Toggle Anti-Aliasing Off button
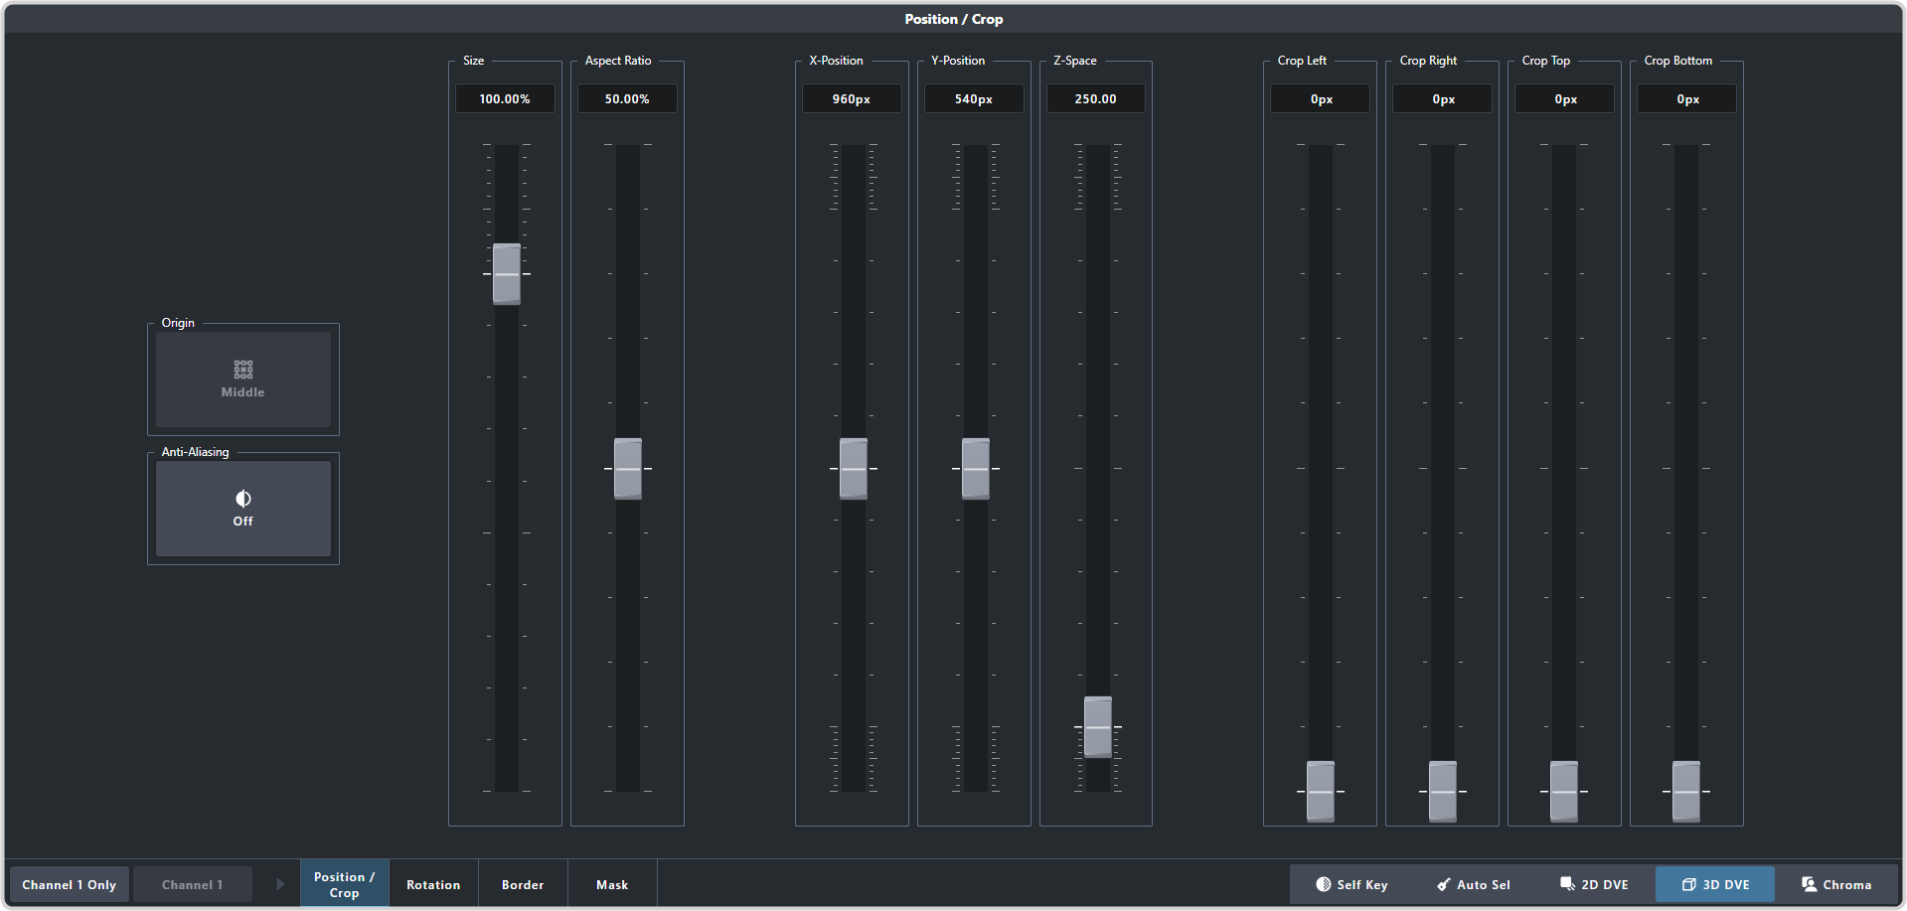Screen dimensions: 1907x911 (x=243, y=509)
